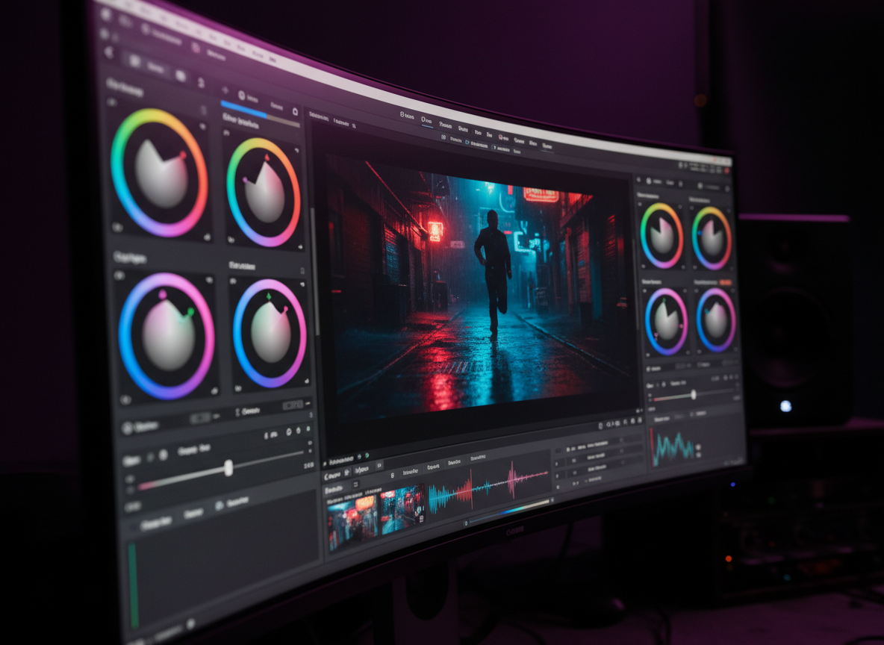Toggle the small switch below the bottom-left color wheel
The height and width of the screenshot is (645, 884).
click(x=199, y=418)
